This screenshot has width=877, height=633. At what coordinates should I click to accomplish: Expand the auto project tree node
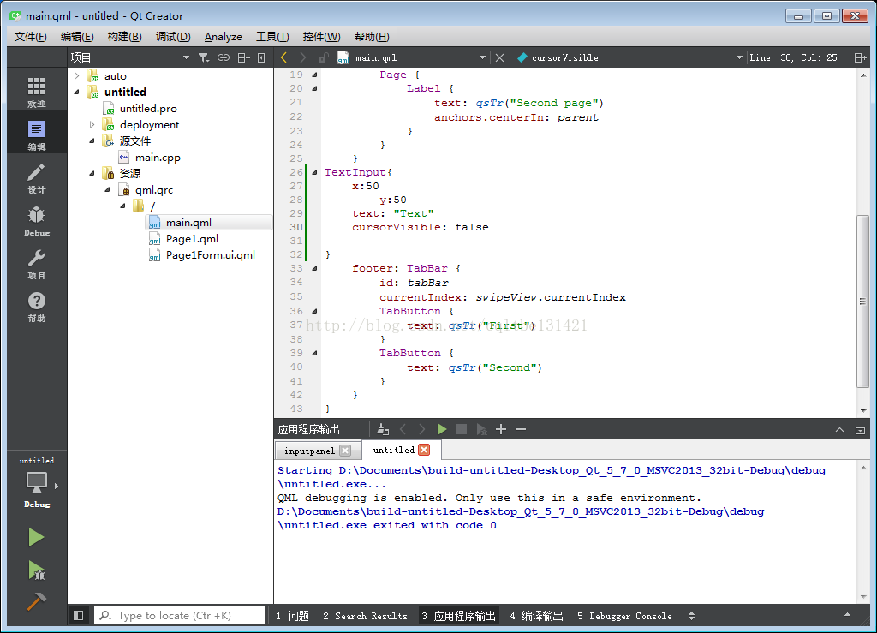click(x=77, y=76)
